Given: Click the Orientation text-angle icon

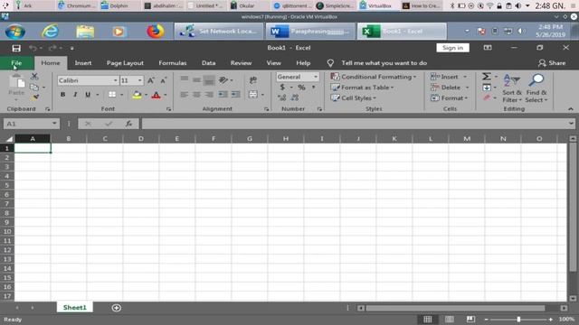Looking at the screenshot, I should [223, 80].
